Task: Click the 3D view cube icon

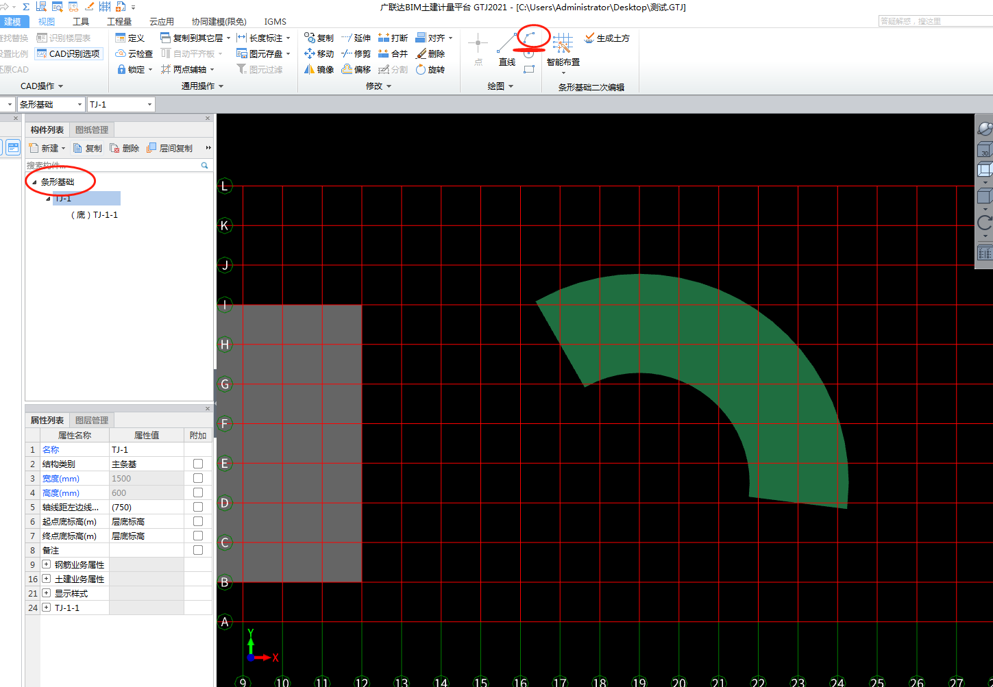Action: [x=985, y=149]
